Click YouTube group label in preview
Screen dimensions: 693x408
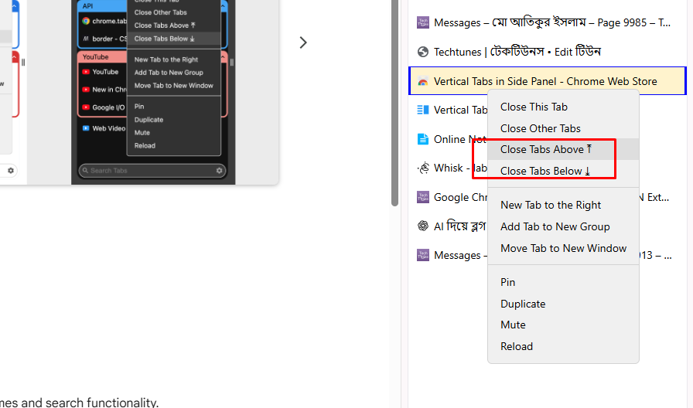pos(95,57)
